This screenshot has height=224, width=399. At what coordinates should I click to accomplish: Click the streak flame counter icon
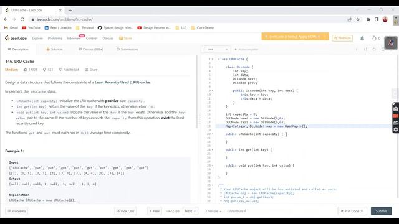(374, 38)
